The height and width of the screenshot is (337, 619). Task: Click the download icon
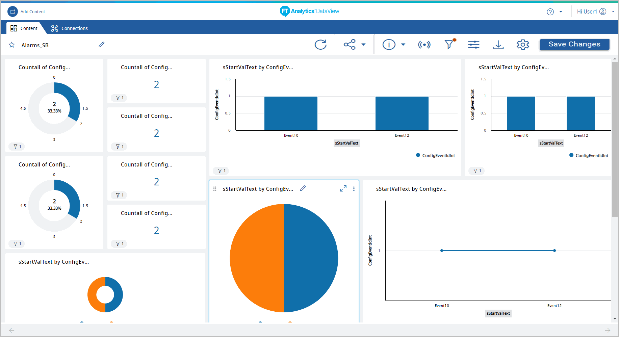pos(498,45)
